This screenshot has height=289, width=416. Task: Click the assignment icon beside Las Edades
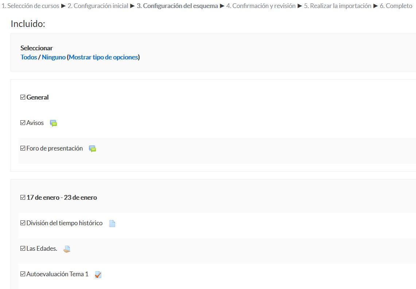pos(67,249)
